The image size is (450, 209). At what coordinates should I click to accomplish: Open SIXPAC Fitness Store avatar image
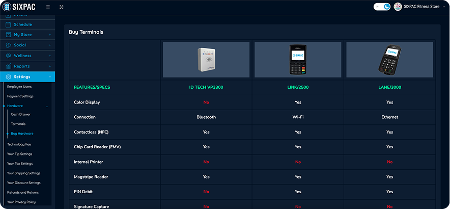pos(398,7)
